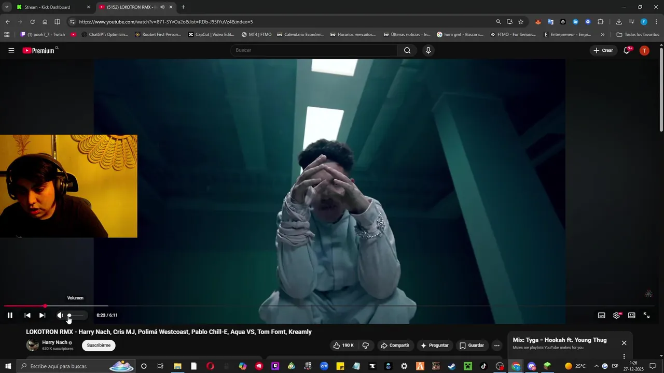Open options for the Mix playlist panel
This screenshot has height=373, width=664.
pyautogui.click(x=624, y=356)
